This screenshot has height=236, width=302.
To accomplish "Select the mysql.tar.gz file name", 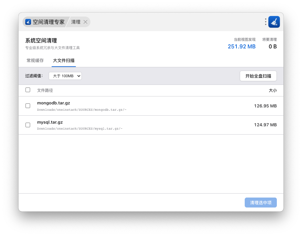I will [50, 122].
